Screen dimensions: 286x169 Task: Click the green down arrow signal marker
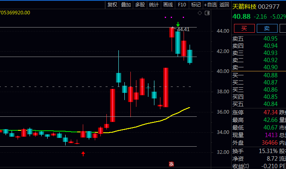click(178, 24)
